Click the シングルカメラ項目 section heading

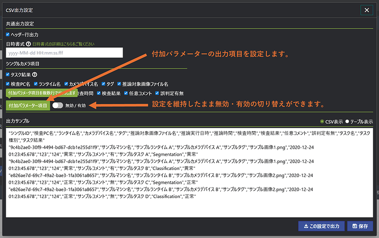tap(23, 64)
